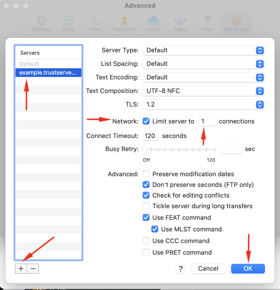
Task: Dismiss the dialog using Cancel
Action: coord(208,268)
